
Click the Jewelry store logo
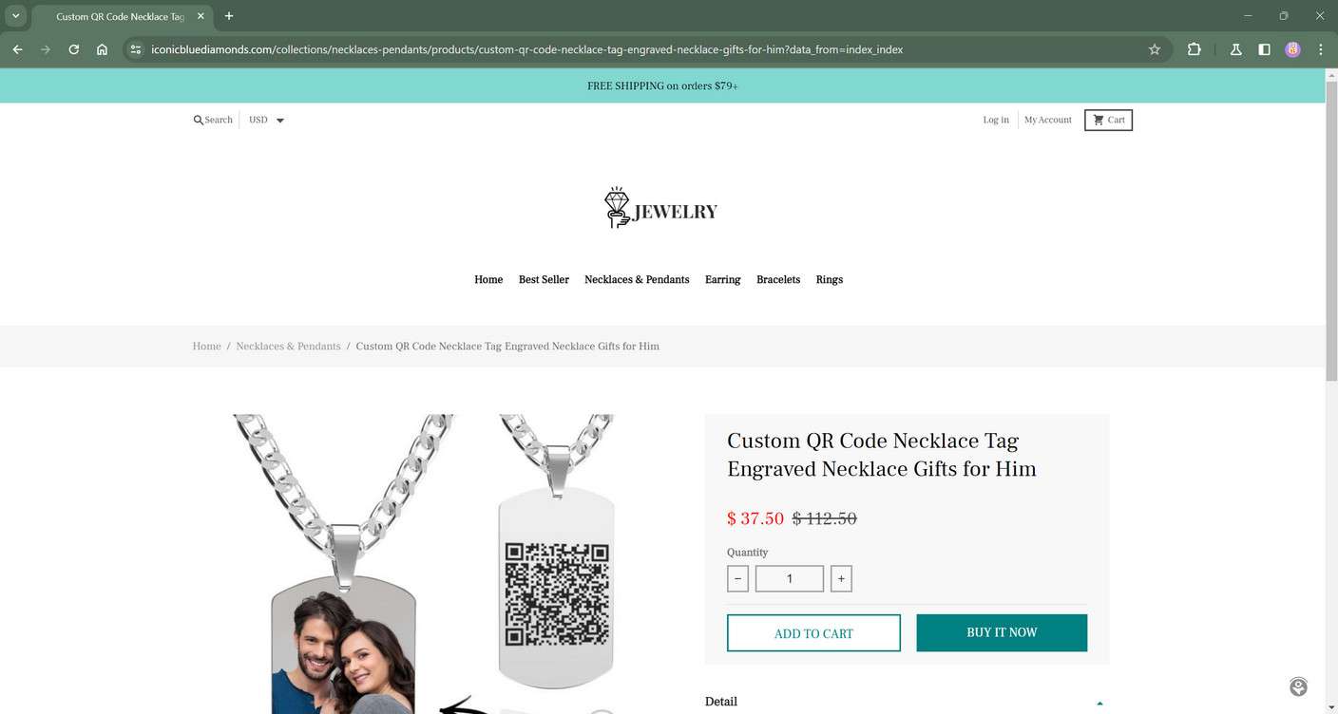661,208
